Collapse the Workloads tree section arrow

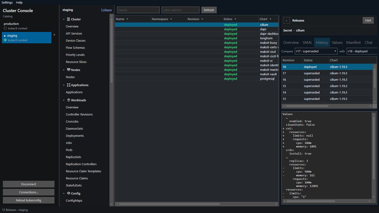[x=64, y=100]
